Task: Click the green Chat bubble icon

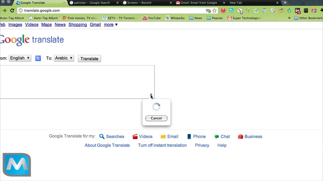Action: point(217,137)
